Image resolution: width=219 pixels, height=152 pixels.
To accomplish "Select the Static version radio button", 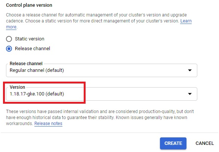I will 9,39.
